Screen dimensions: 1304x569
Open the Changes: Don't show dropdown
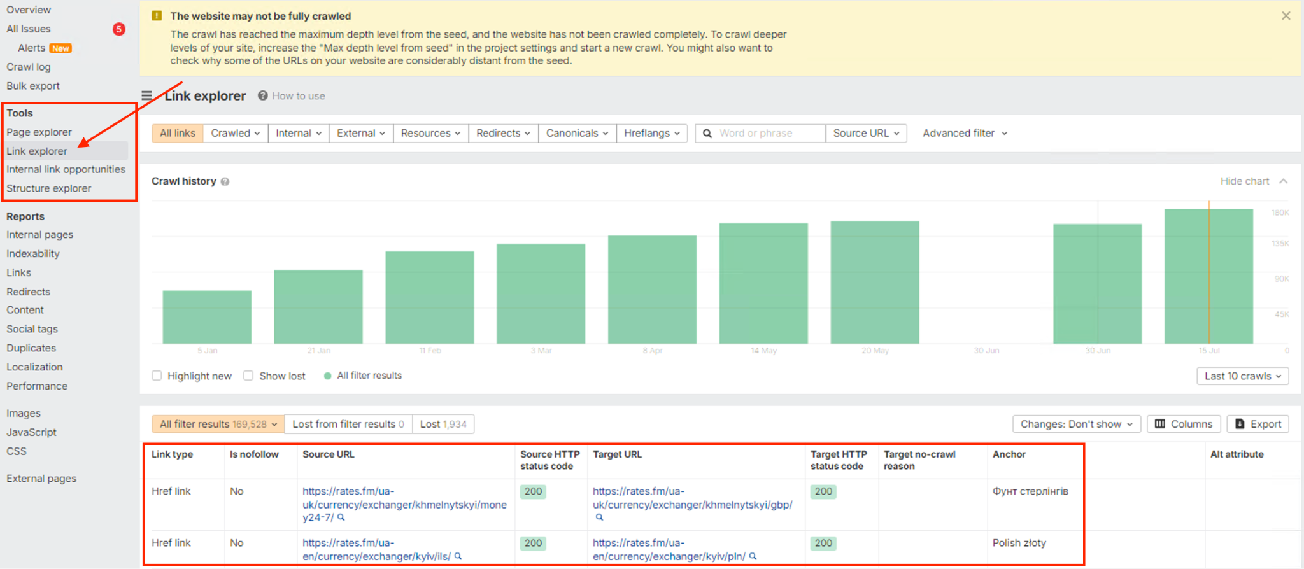click(x=1076, y=424)
